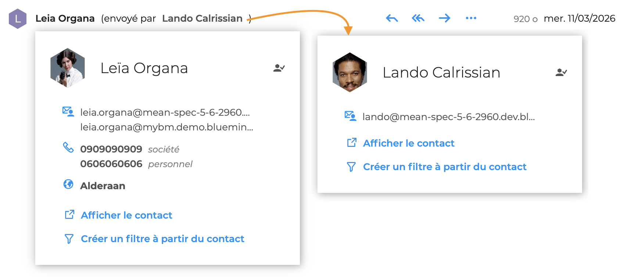This screenshot has height=277, width=617.
Task: Click the purple L sender avatar
Action: 18,19
